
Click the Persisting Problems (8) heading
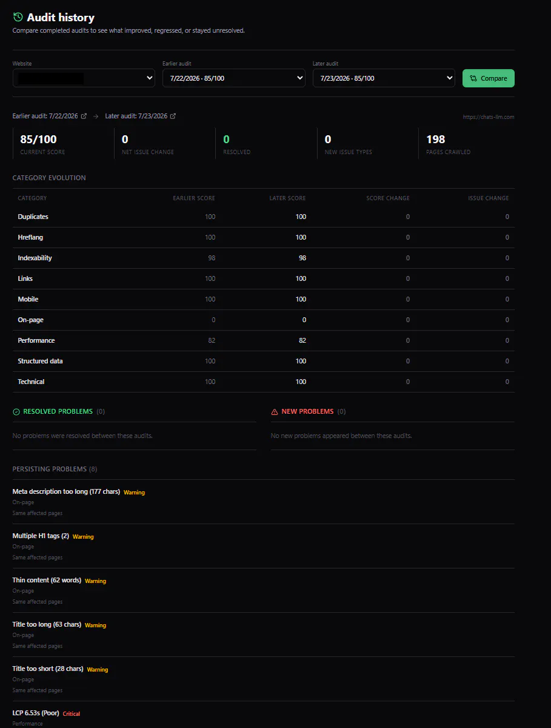point(55,469)
